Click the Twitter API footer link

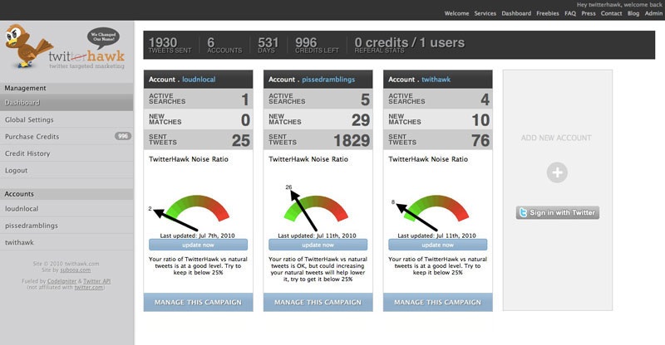point(96,281)
